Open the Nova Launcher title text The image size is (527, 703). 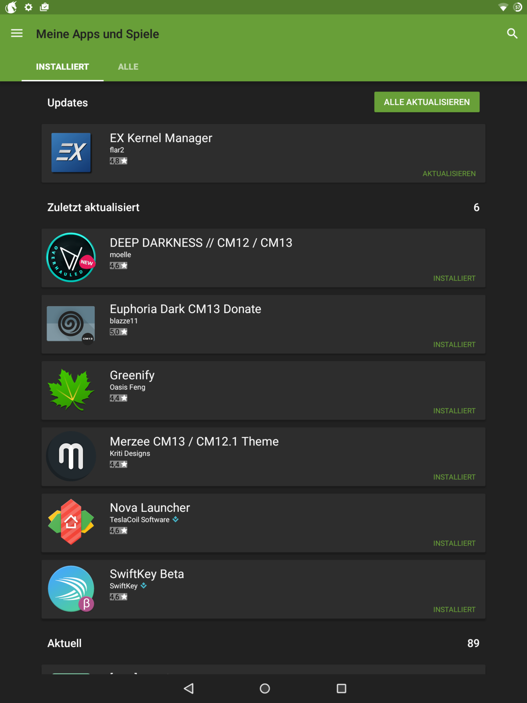point(150,508)
